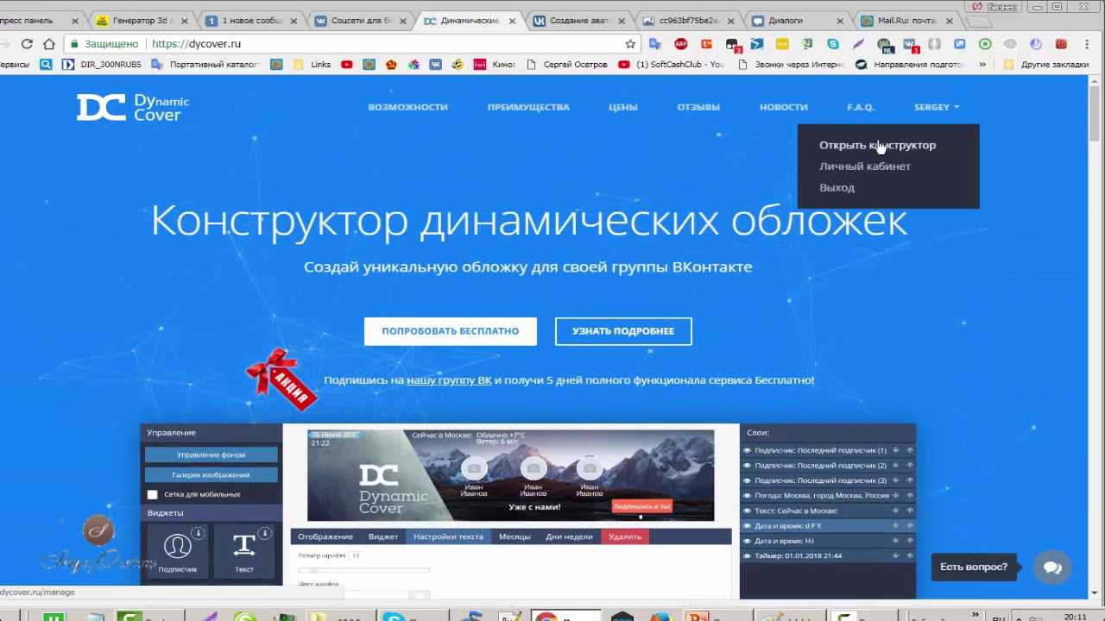1105x621 pixels.
Task: Open the ЦЕНЫ navigation item
Action: [x=622, y=107]
